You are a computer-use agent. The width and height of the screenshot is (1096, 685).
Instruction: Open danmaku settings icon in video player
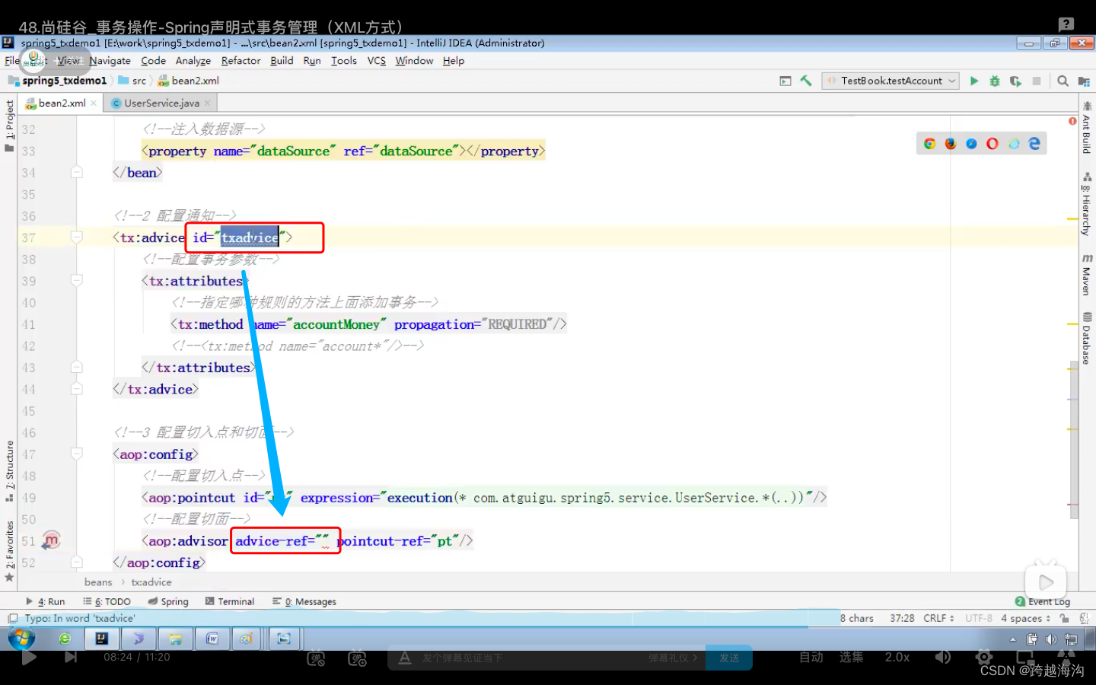[357, 658]
